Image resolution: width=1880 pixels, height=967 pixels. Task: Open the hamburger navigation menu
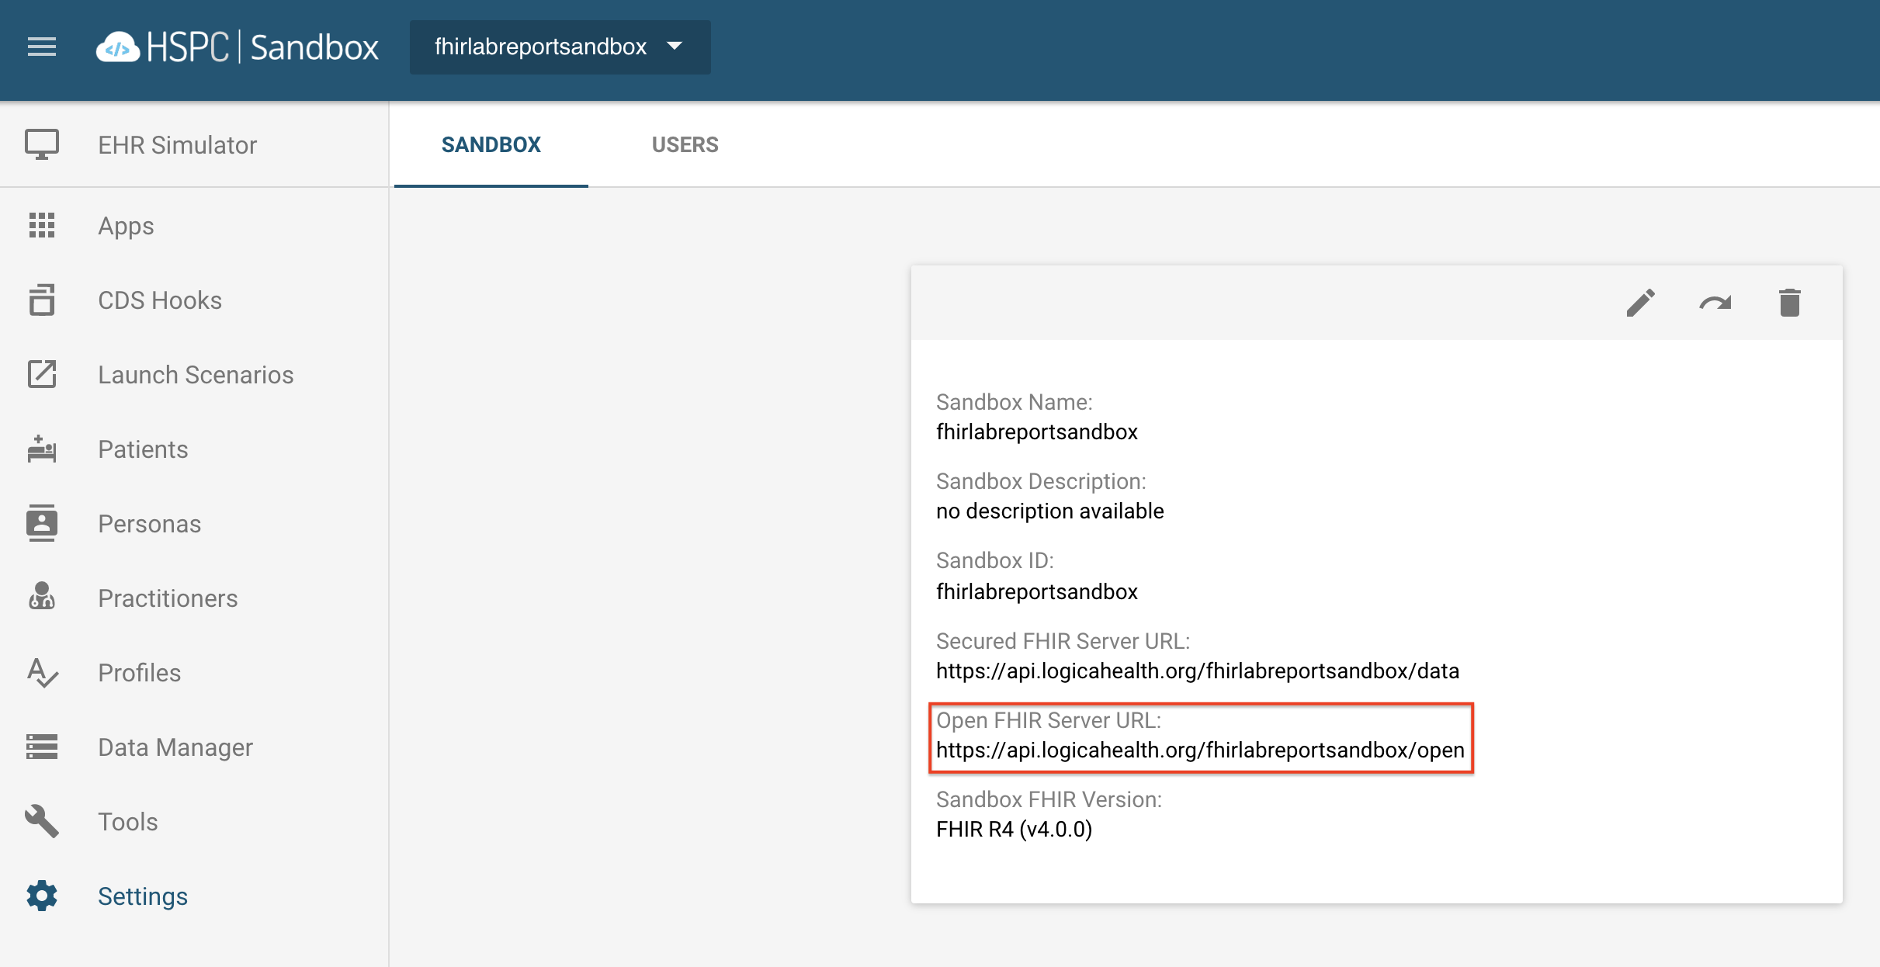coord(42,47)
